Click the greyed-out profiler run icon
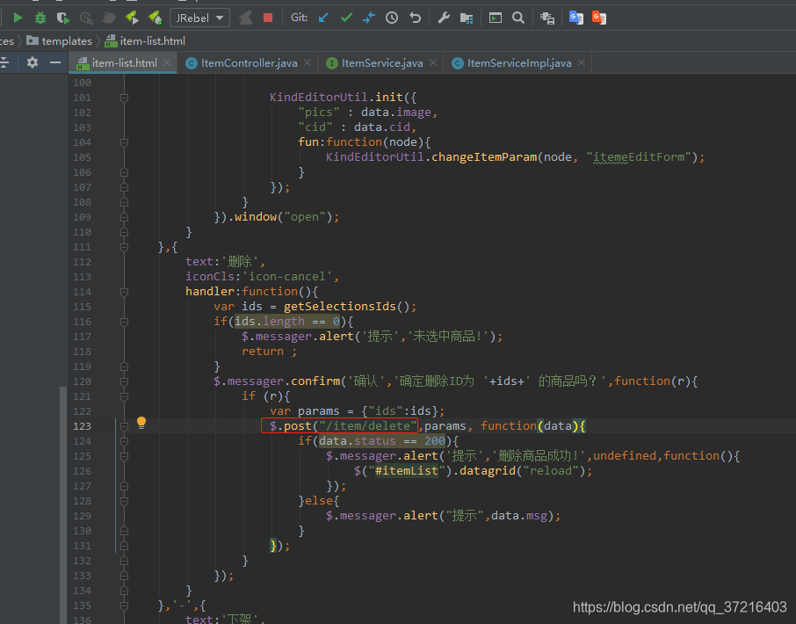 pos(86,18)
